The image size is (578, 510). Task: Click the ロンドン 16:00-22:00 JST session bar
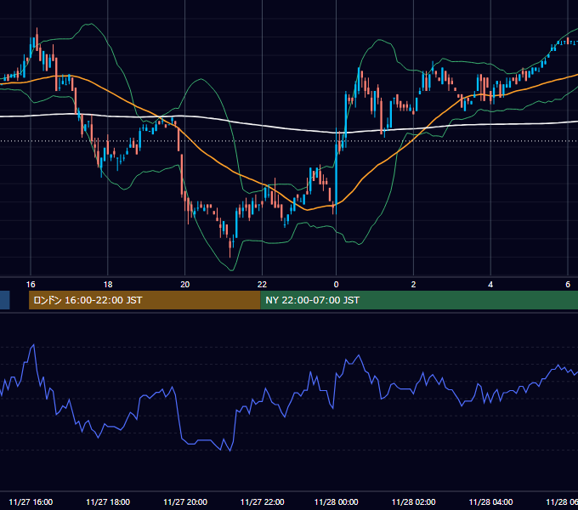pyautogui.click(x=144, y=300)
